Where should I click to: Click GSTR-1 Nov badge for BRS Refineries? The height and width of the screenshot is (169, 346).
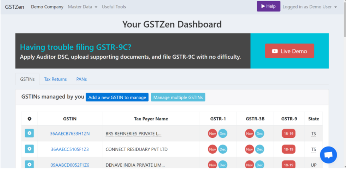[x=212, y=133]
